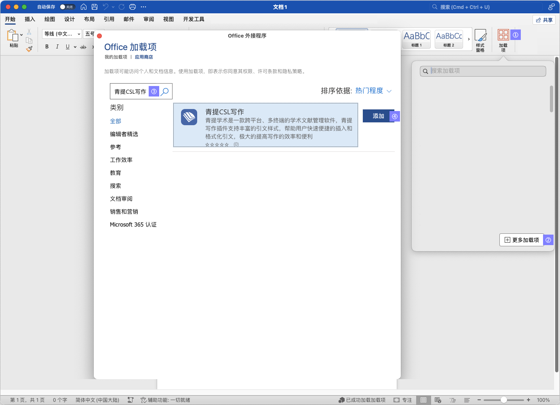
Task: Open the 插入 ribbon tab
Action: pyautogui.click(x=30, y=19)
